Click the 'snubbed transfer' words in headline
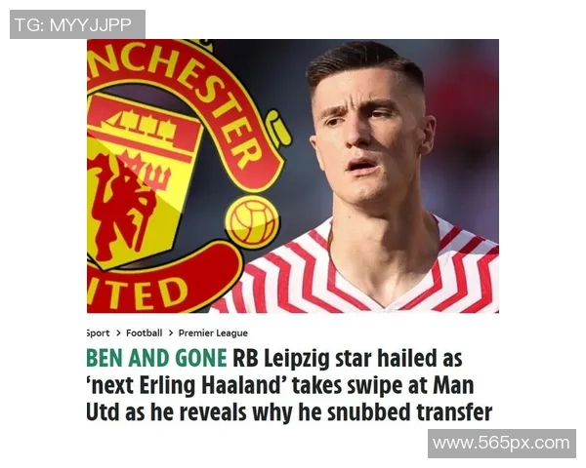The image size is (586, 468). click(409, 412)
